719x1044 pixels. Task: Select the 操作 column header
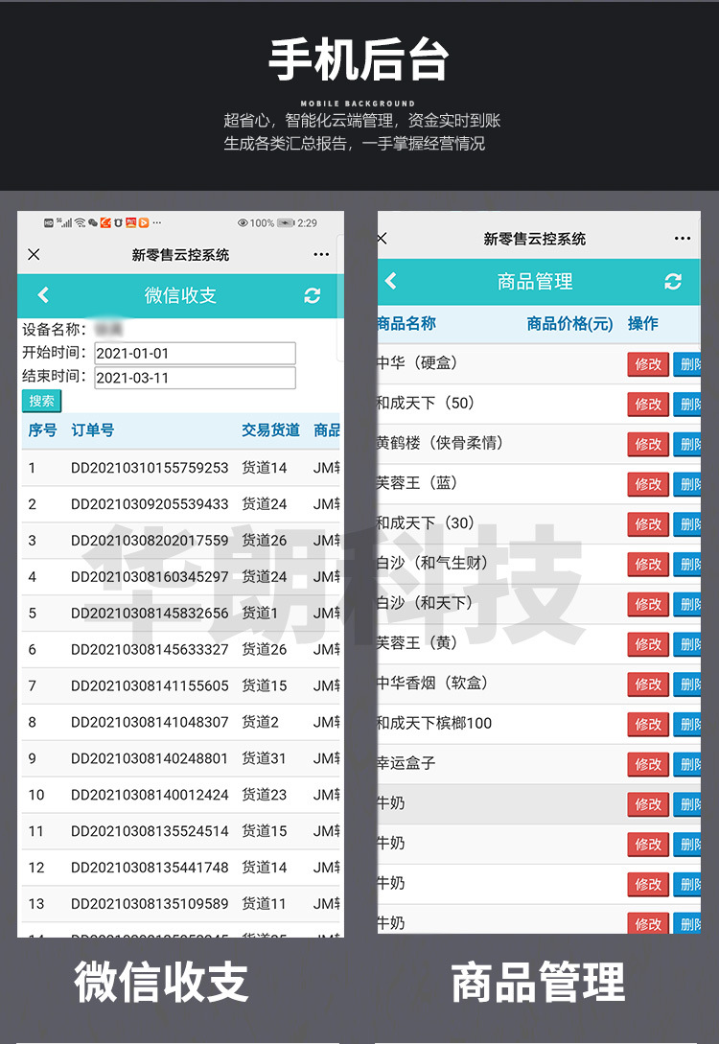(642, 324)
